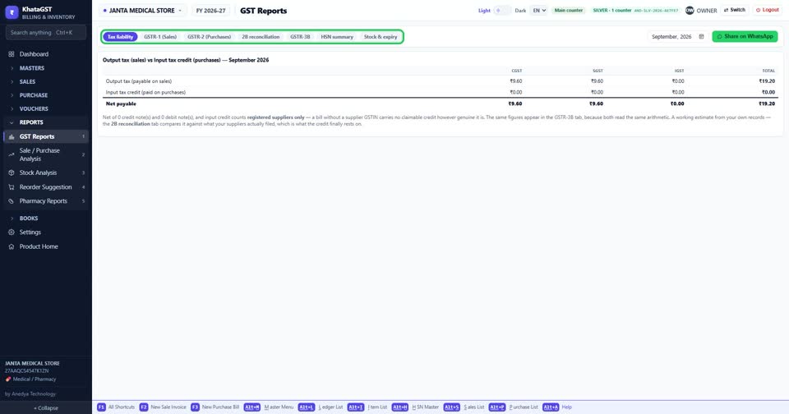Click the Alt+H HSN Master badge
Image resolution: width=789 pixels, height=414 pixels.
400,407
